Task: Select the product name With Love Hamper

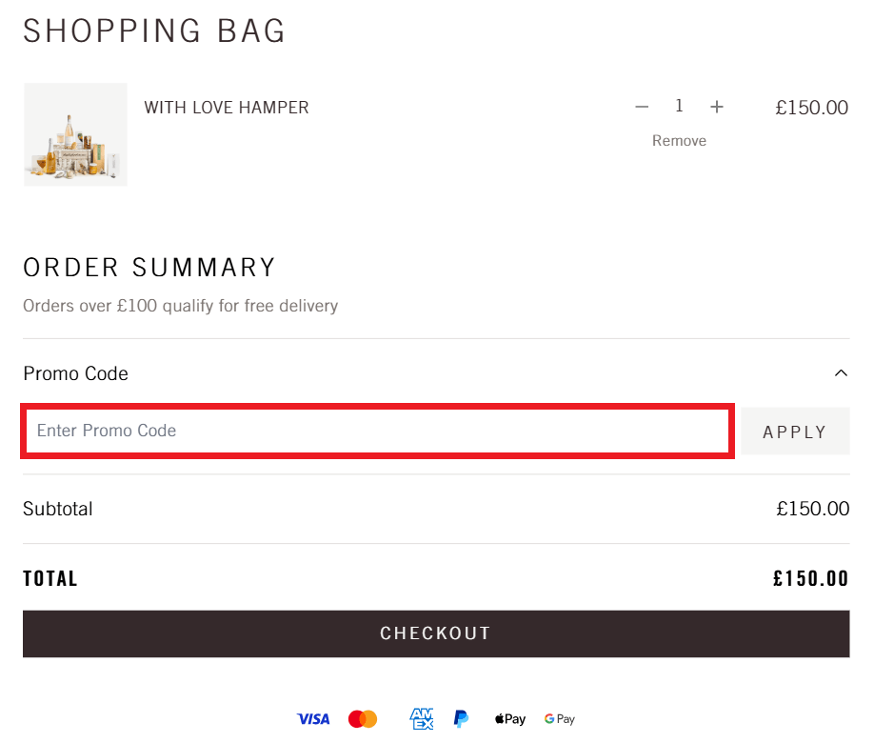Action: (x=226, y=107)
